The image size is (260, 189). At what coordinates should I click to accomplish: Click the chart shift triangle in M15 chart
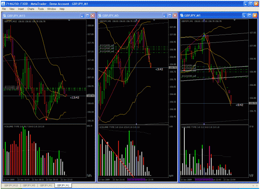tap(69, 20)
